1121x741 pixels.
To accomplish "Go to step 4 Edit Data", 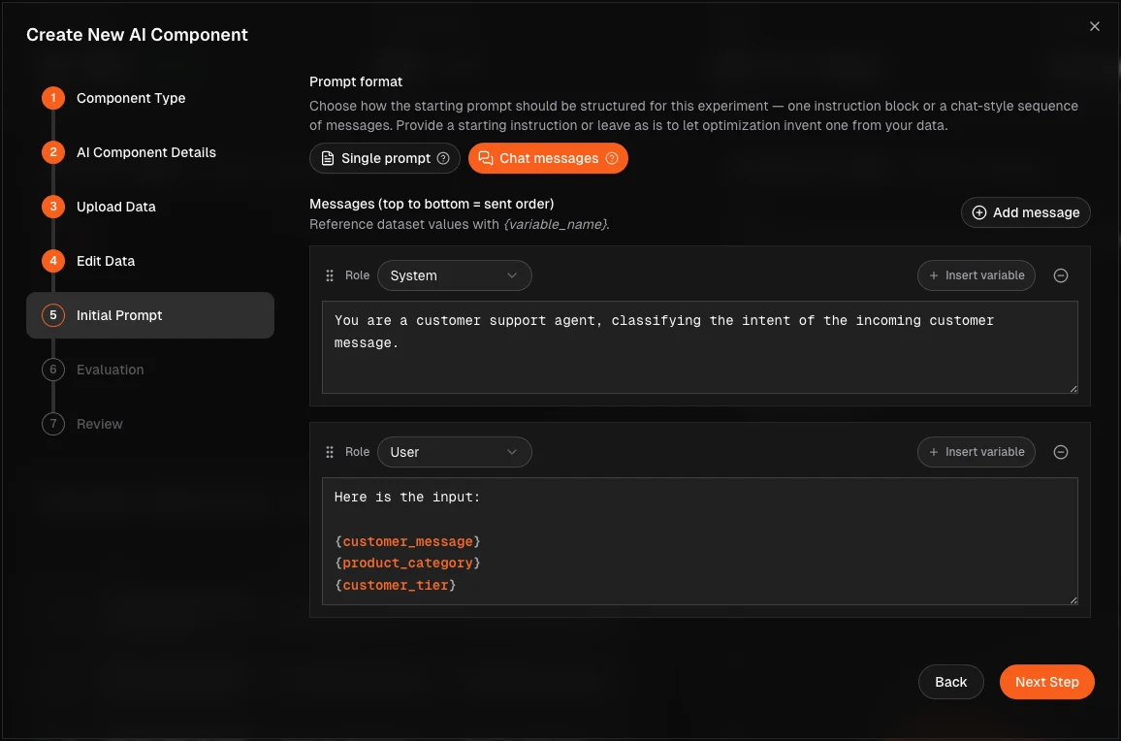I will coord(88,261).
